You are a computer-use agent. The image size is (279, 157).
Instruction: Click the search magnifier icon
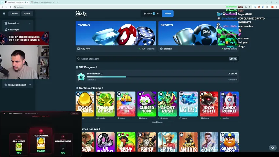pyautogui.click(x=78, y=59)
